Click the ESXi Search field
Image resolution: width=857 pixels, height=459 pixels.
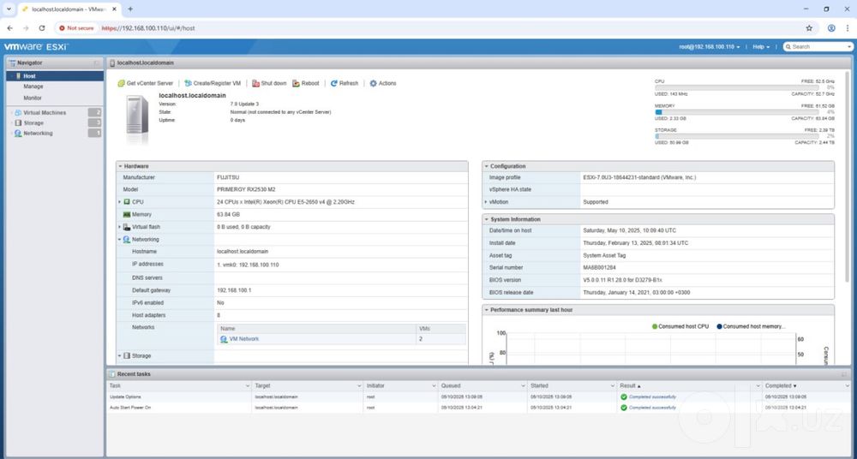(818, 47)
